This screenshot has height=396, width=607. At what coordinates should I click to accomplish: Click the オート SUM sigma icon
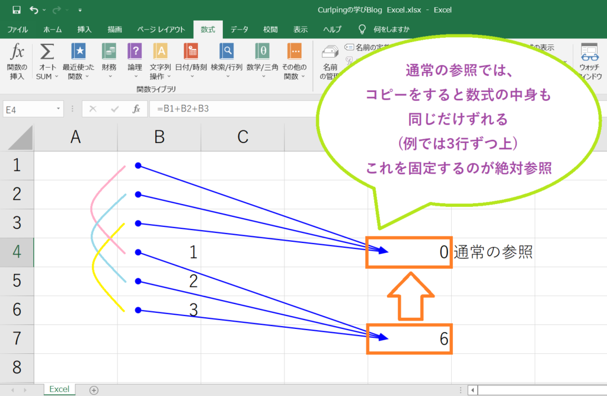point(47,52)
